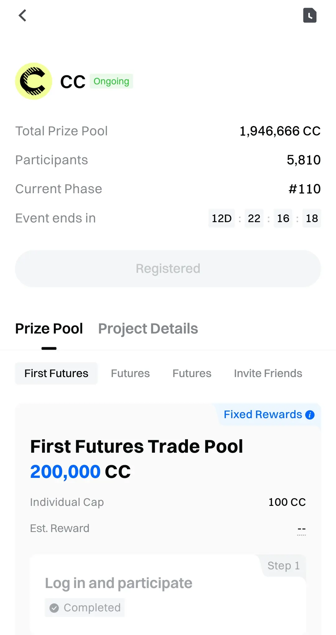Select the First Futures pool chip

coord(56,373)
